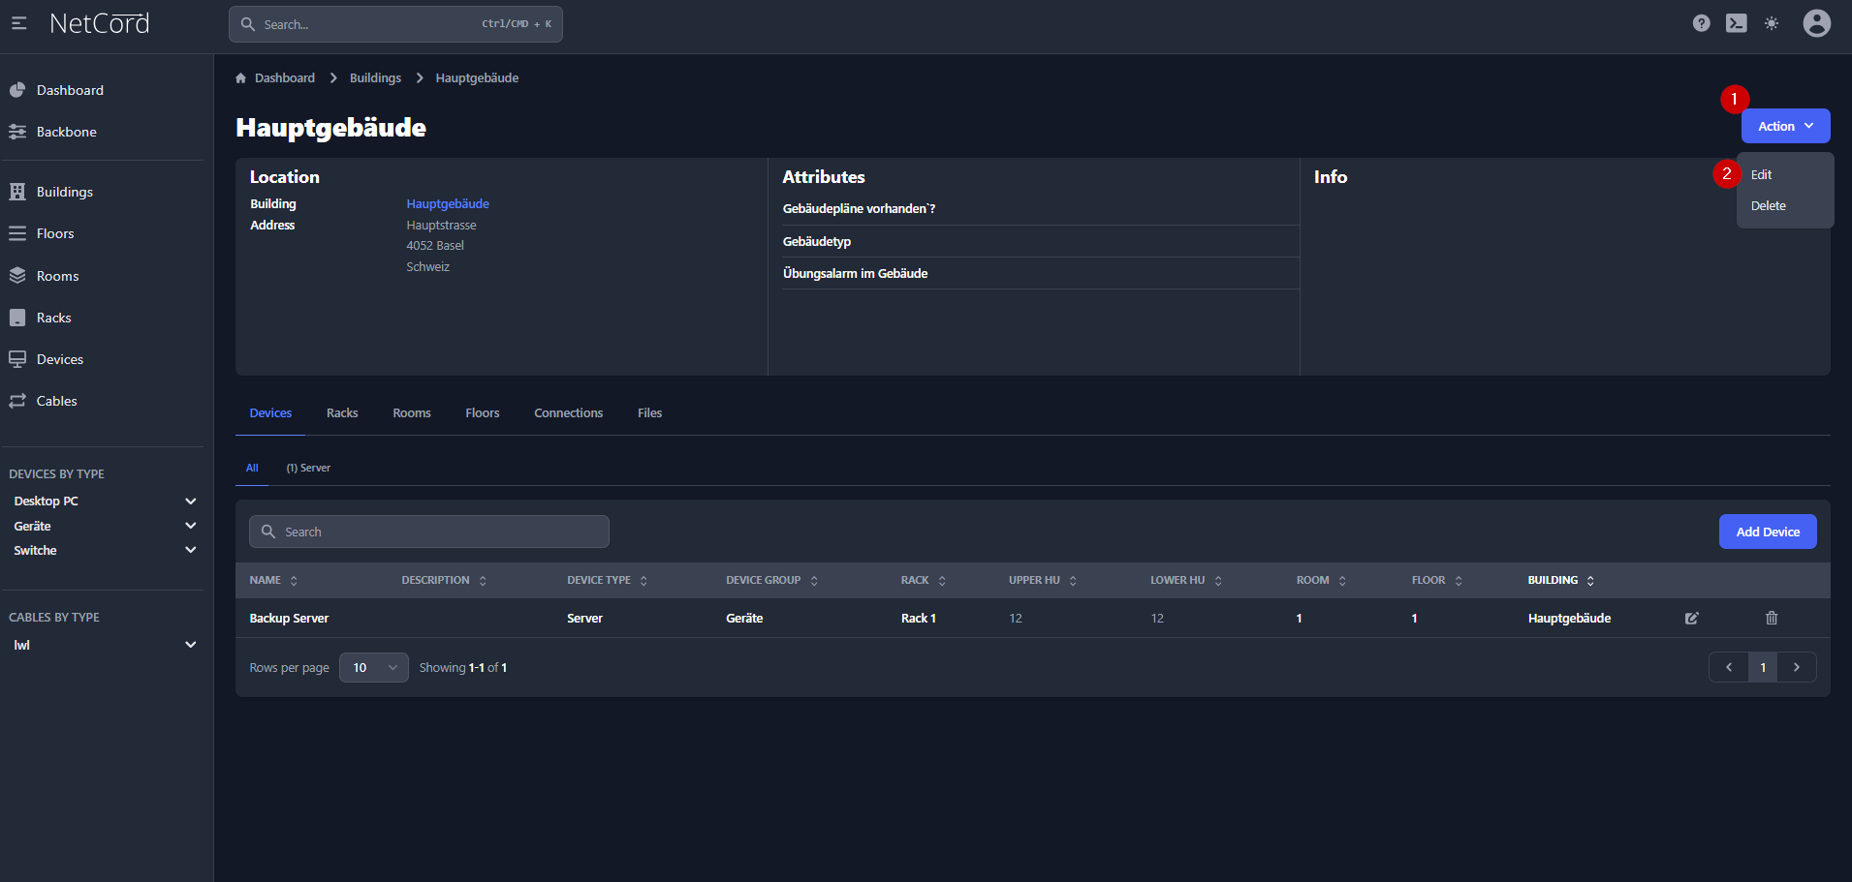Sort by the DEVICE TYPE column arrows

click(643, 581)
